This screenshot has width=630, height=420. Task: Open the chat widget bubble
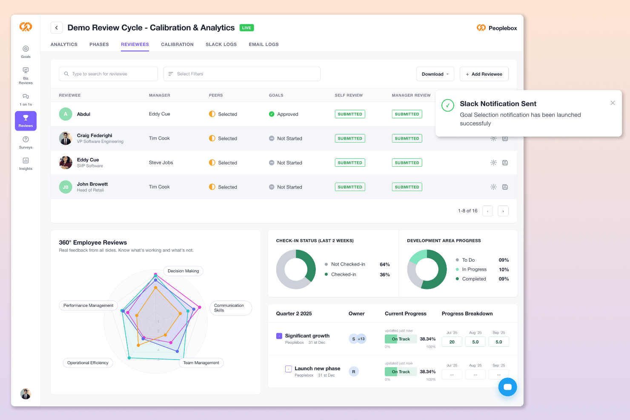(x=507, y=387)
